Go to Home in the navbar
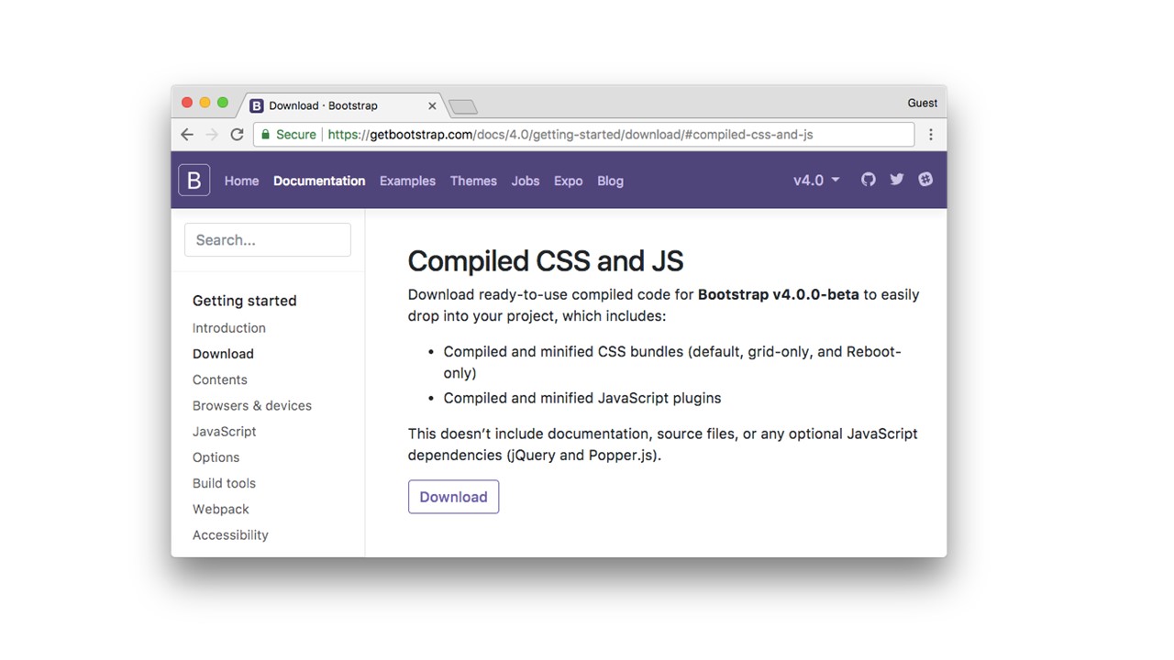The image size is (1174, 660). click(241, 181)
